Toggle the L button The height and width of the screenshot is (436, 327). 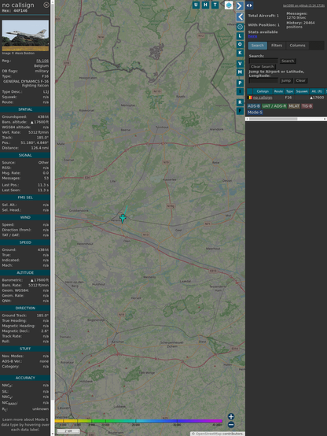pos(240,36)
